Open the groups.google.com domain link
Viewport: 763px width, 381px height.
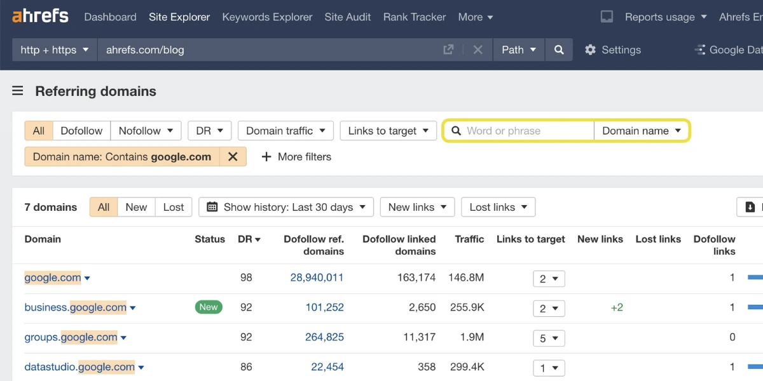pos(71,337)
